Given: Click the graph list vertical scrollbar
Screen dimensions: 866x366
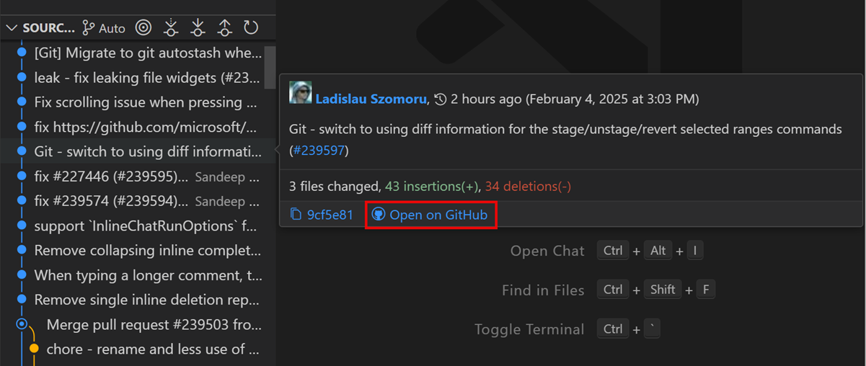Looking at the screenshot, I should 270,67.
